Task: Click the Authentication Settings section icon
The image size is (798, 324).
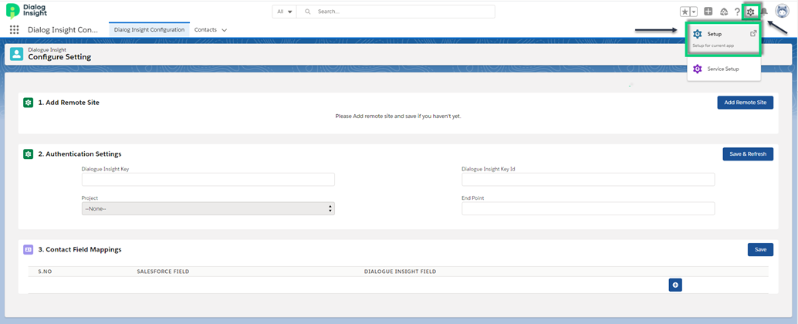Action: pos(28,154)
